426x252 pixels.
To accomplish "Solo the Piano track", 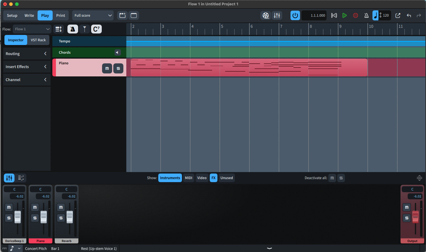I will [x=118, y=68].
